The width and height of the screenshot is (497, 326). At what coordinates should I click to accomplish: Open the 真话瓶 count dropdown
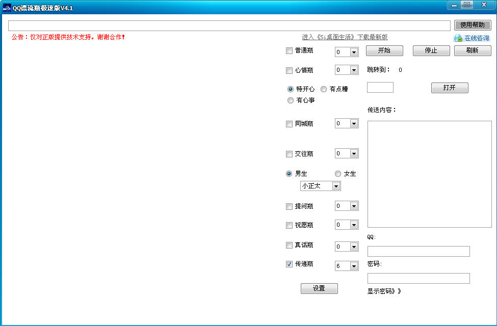click(354, 247)
